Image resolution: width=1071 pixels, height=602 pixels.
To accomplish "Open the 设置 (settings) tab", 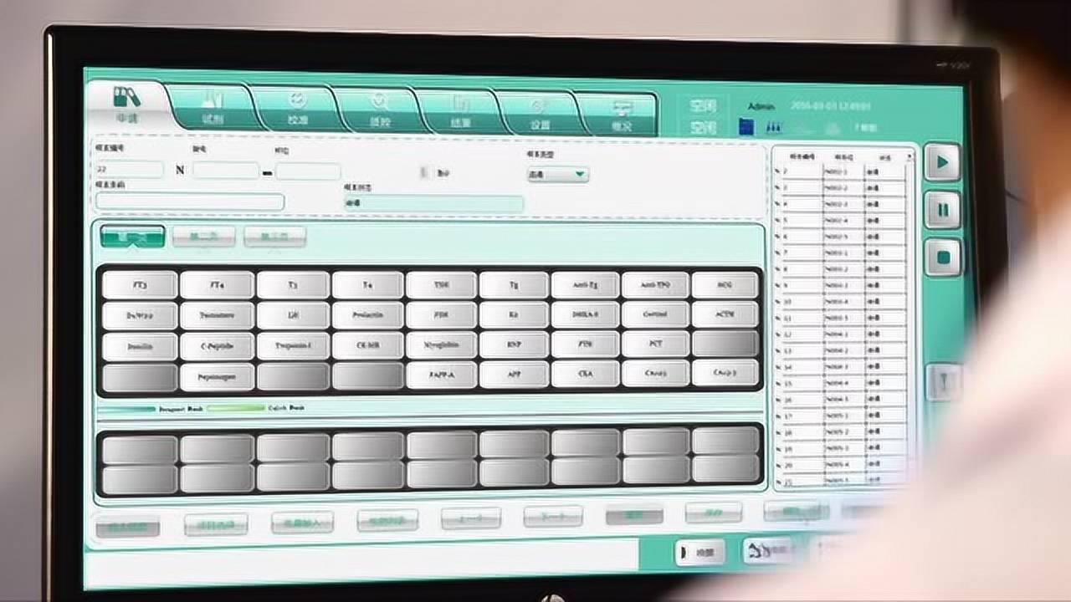I will (540, 114).
